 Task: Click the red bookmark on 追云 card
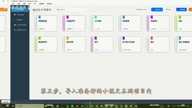point(151,38)
